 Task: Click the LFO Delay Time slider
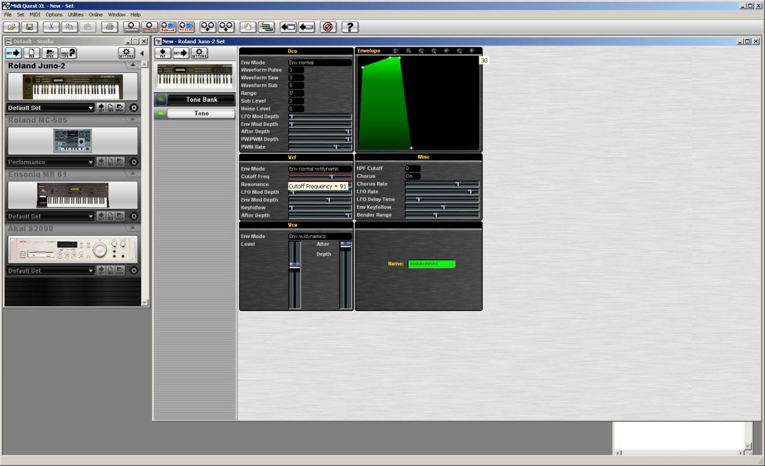pyautogui.click(x=442, y=199)
